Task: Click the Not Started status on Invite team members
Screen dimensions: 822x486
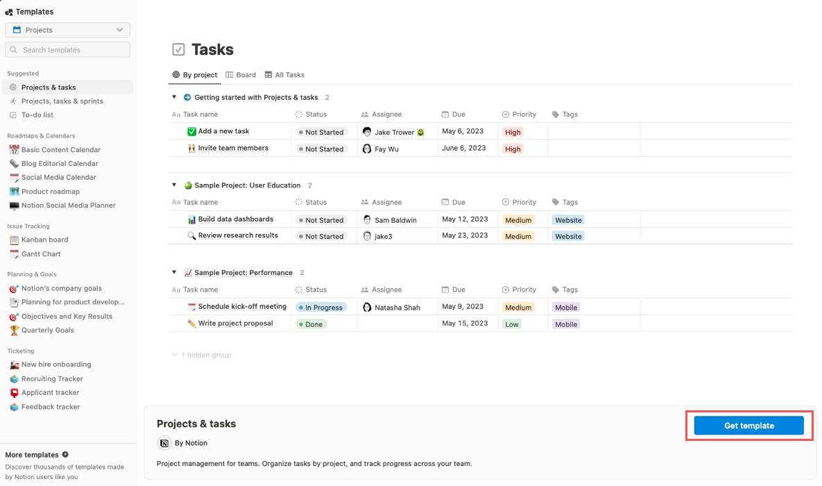Action: click(321, 149)
